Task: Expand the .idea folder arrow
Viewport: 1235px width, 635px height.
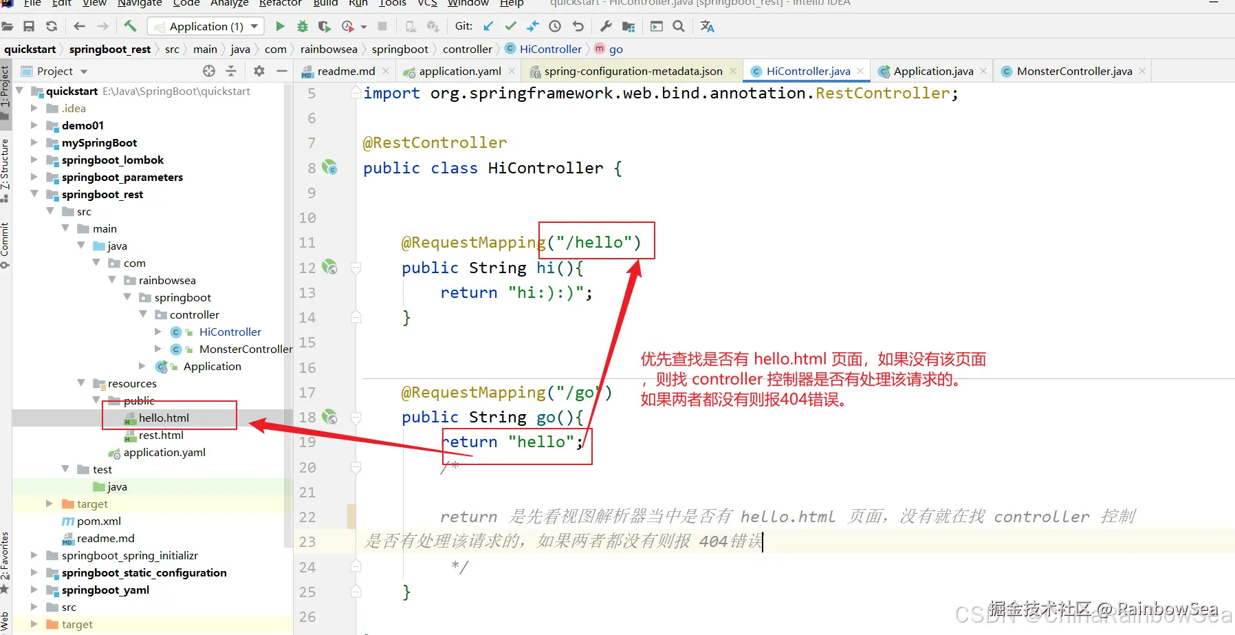Action: click(x=34, y=108)
